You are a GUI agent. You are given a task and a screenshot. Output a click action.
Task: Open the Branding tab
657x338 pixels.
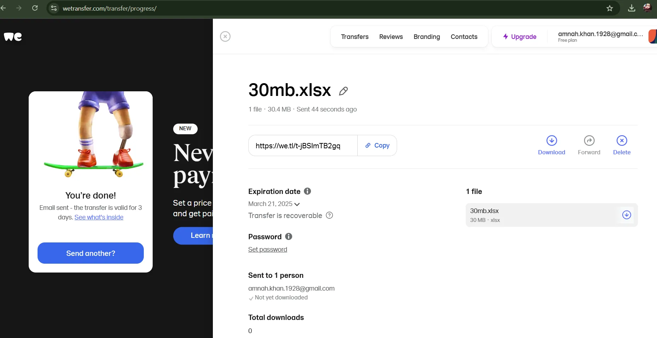coord(427,37)
